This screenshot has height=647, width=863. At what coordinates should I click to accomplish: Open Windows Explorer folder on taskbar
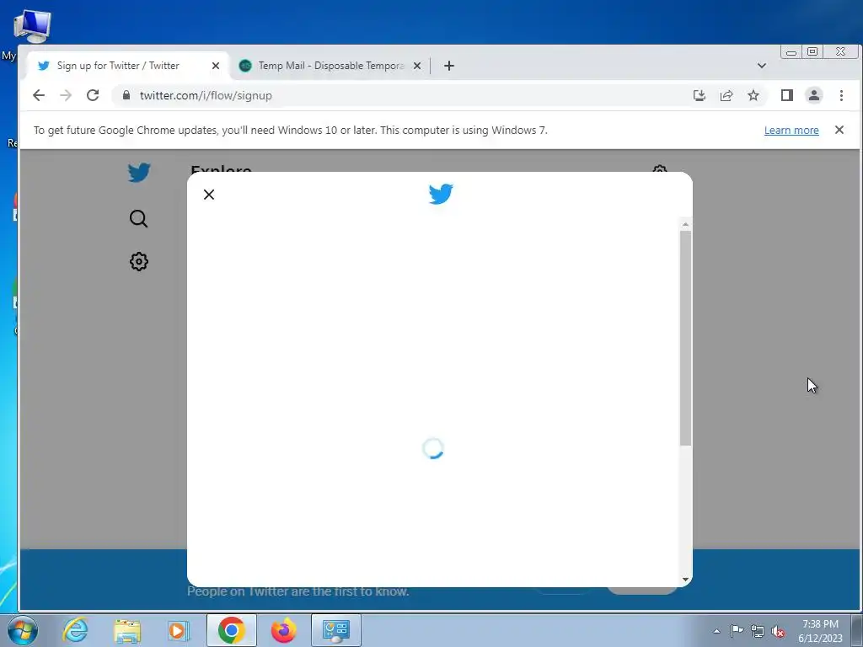(x=127, y=630)
